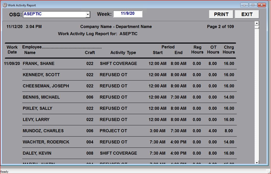Viewport: 271px width, 174px height.
Task: Click the Page 2 of 109 text
Action: tap(220, 26)
